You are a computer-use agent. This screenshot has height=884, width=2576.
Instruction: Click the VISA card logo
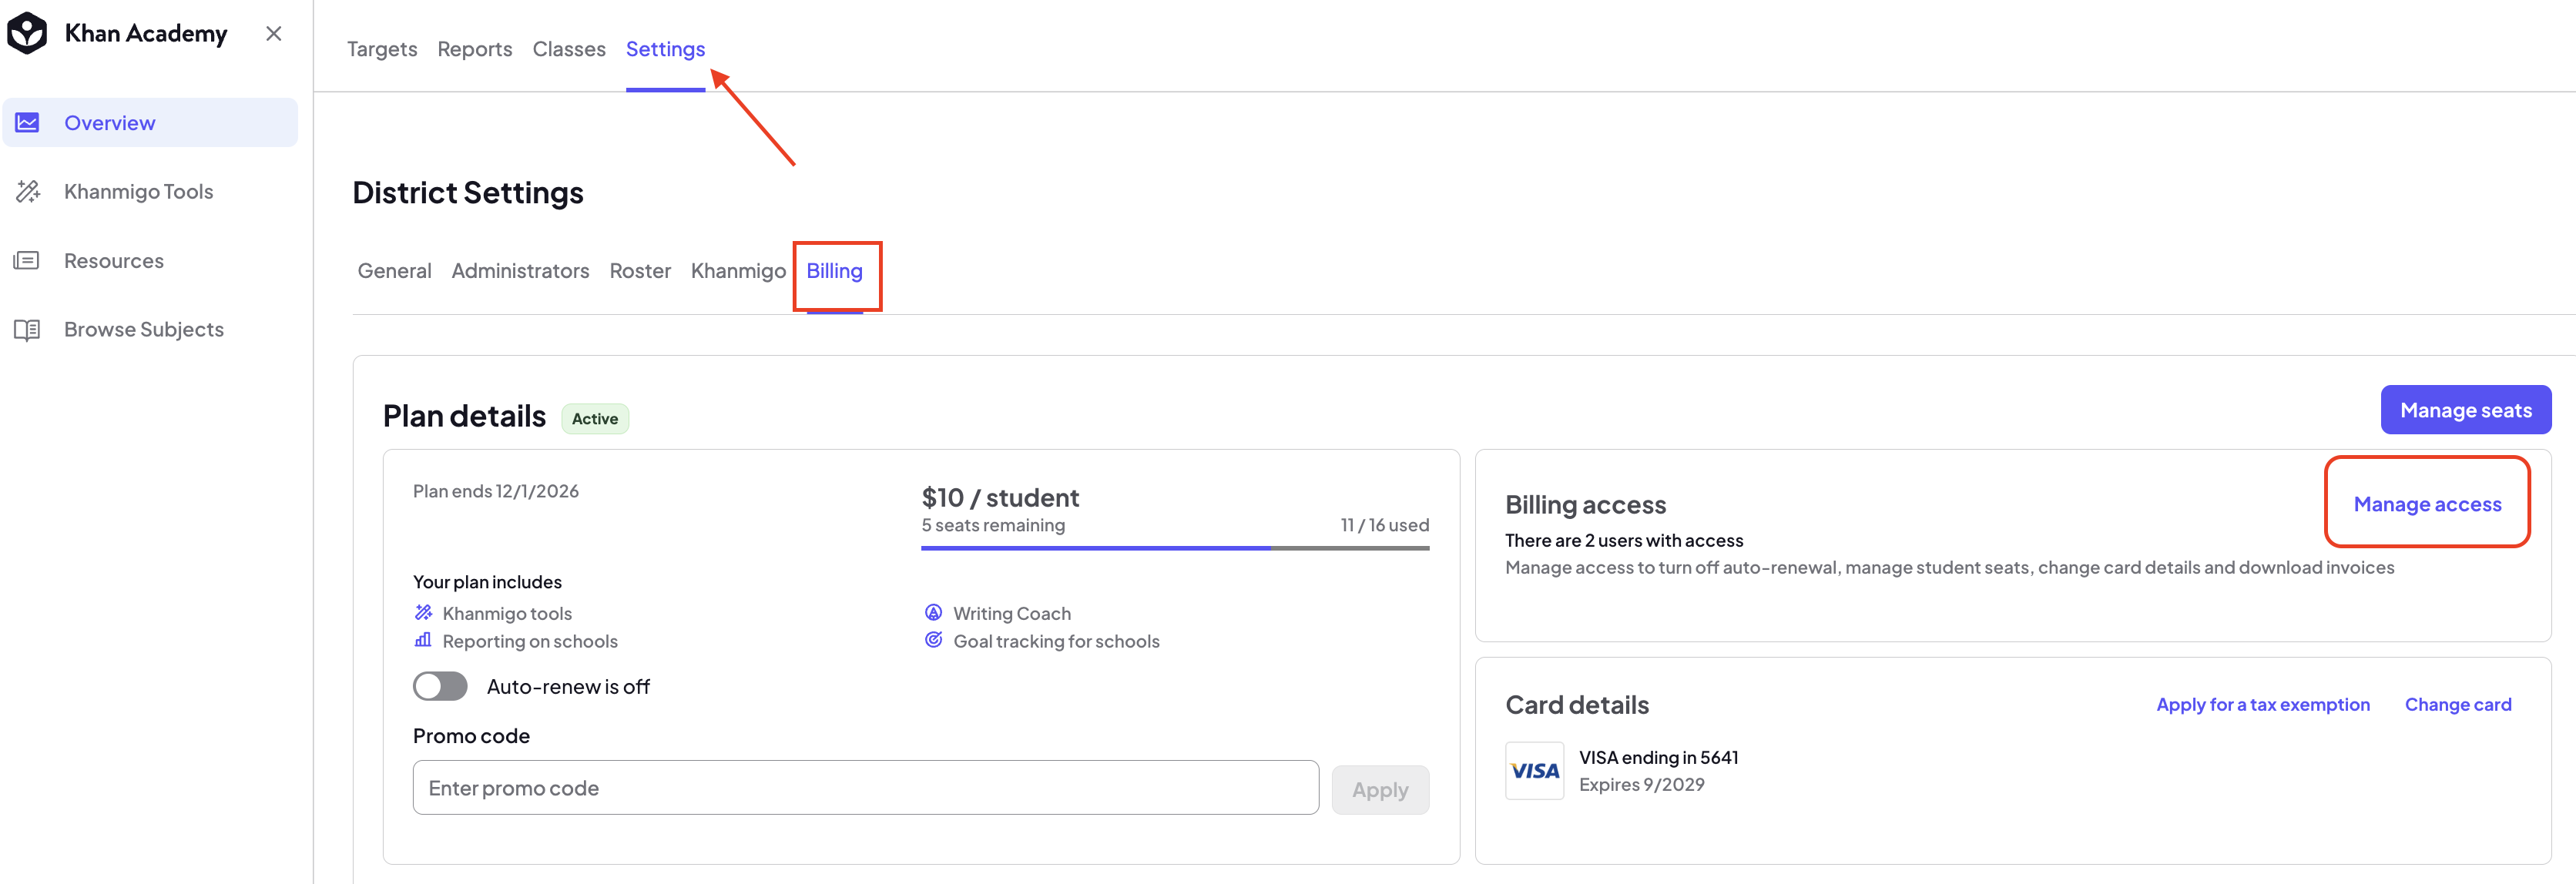point(1534,771)
